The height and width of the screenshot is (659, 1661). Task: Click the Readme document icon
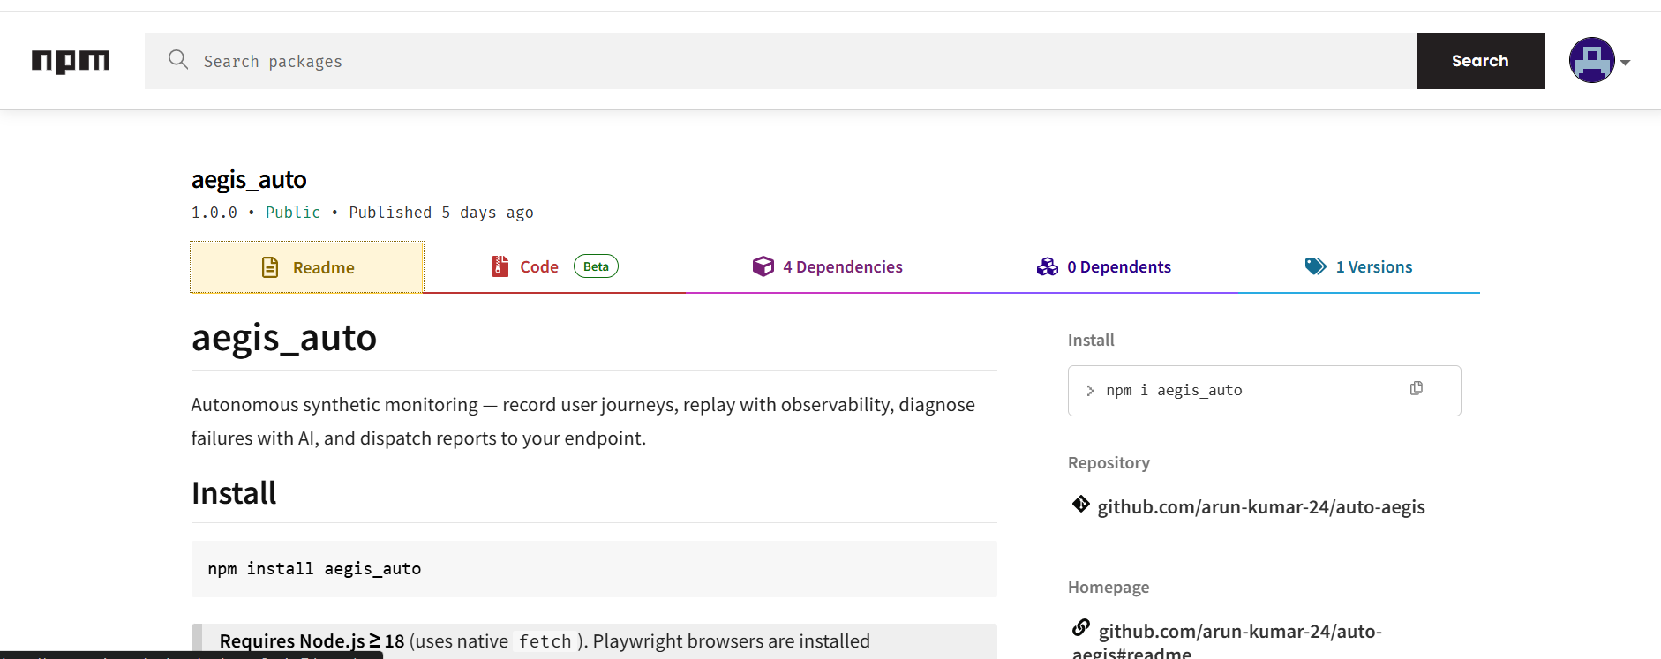pos(270,267)
